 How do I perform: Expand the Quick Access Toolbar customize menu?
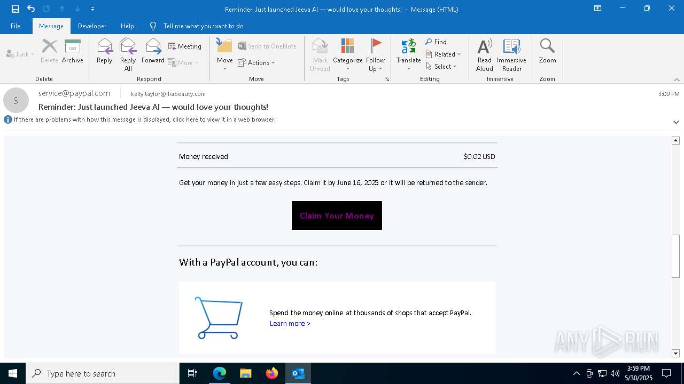(92, 9)
